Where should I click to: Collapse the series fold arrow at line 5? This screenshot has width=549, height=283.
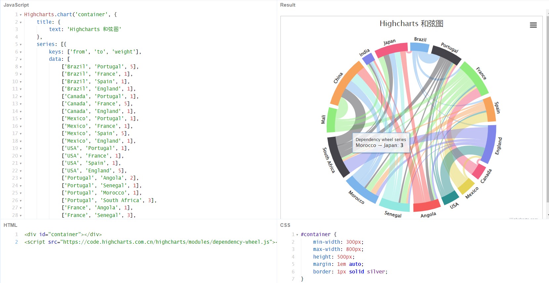point(21,45)
